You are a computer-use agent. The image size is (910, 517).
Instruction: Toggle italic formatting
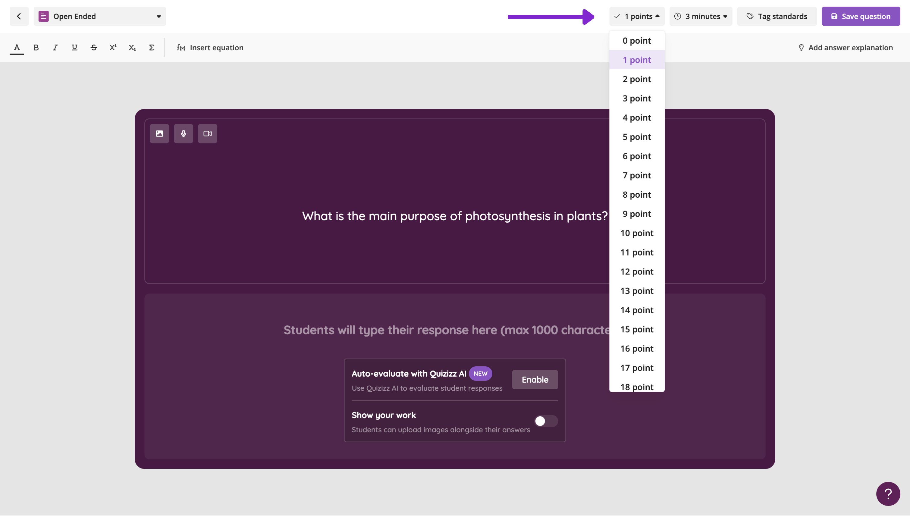click(x=55, y=48)
